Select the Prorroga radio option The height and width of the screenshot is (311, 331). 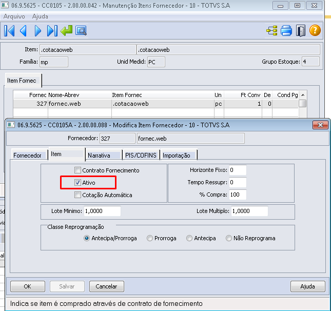click(x=150, y=238)
